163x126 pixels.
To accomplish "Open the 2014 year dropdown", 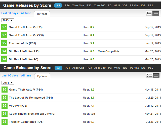I will 8,83.
